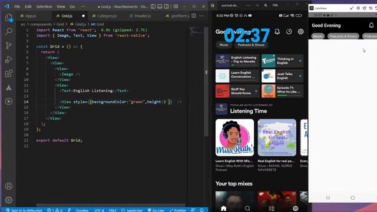Click the English Listening progress bar in Spotify
Screen dimensions: 377x212
point(244,65)
